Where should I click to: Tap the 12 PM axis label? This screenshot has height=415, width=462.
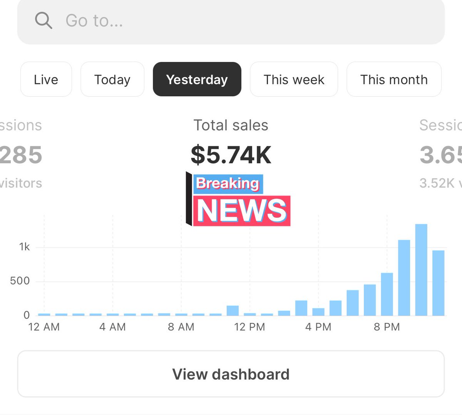[x=249, y=327]
